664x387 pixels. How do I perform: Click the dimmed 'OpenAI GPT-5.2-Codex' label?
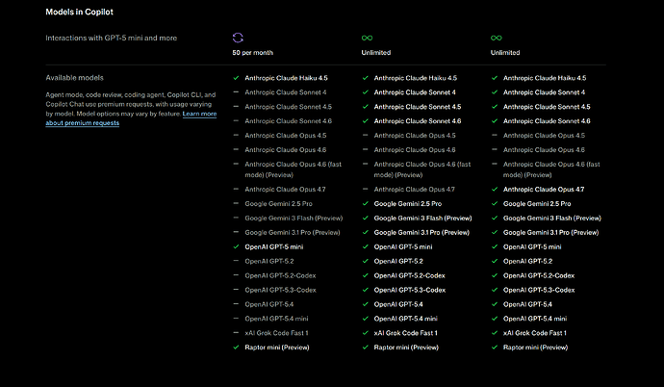pyautogui.click(x=280, y=275)
